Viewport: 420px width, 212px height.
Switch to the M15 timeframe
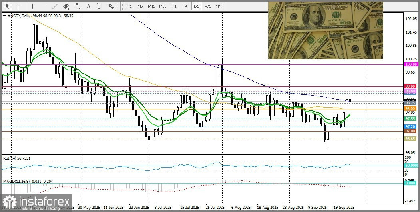click(151, 6)
